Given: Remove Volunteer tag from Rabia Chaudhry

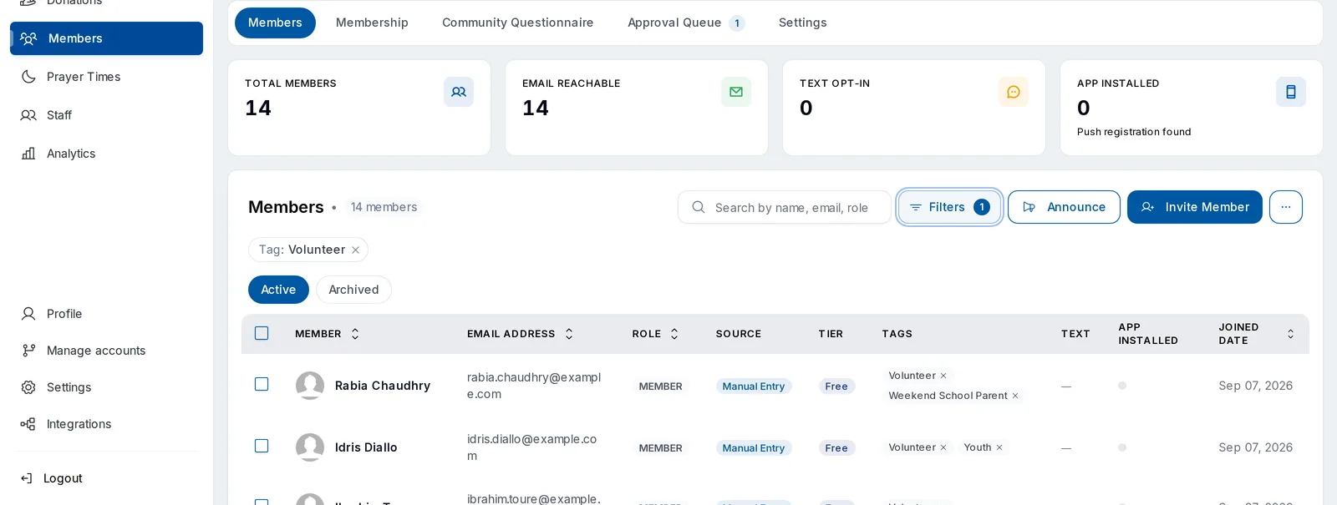Looking at the screenshot, I should point(943,376).
